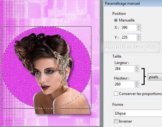Decrease the X position value

tap(139, 29)
